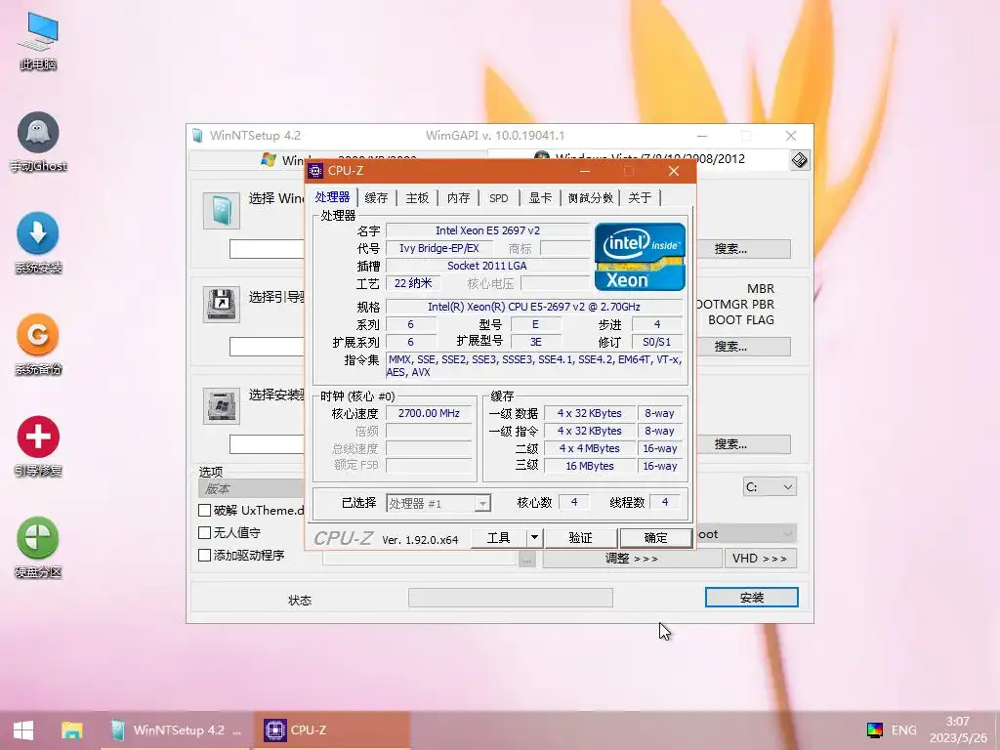Click the ENG language indicator

[903, 730]
